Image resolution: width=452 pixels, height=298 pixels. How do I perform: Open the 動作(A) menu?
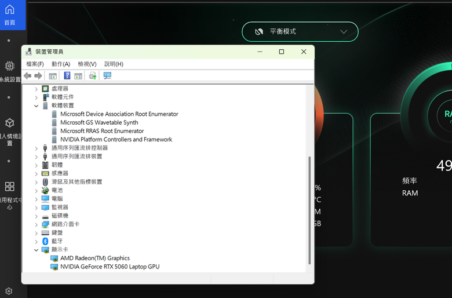tap(61, 64)
